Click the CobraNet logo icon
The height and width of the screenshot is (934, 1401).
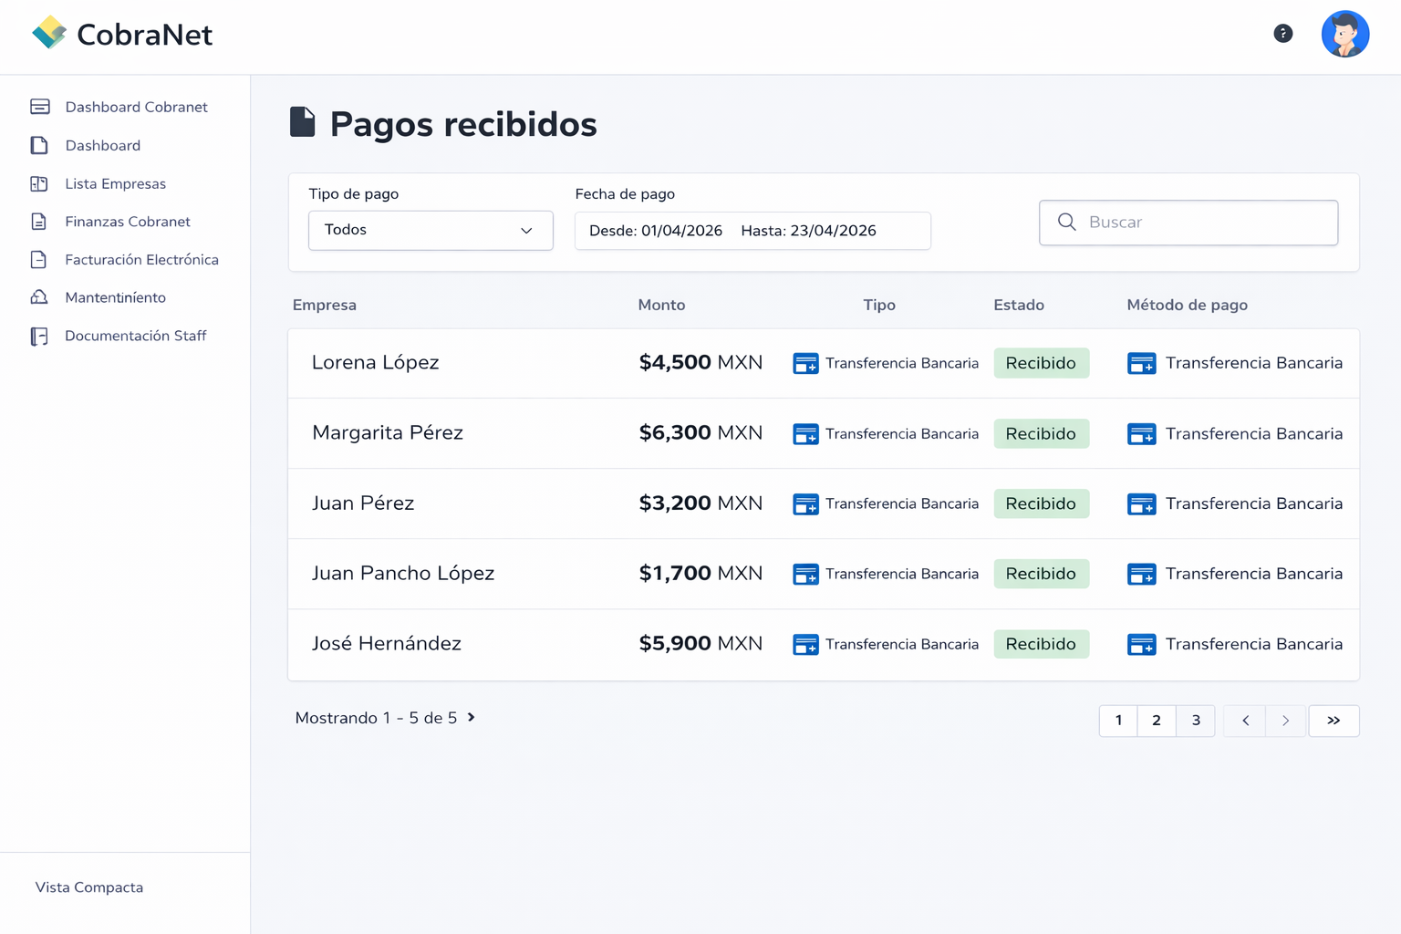[x=49, y=33]
